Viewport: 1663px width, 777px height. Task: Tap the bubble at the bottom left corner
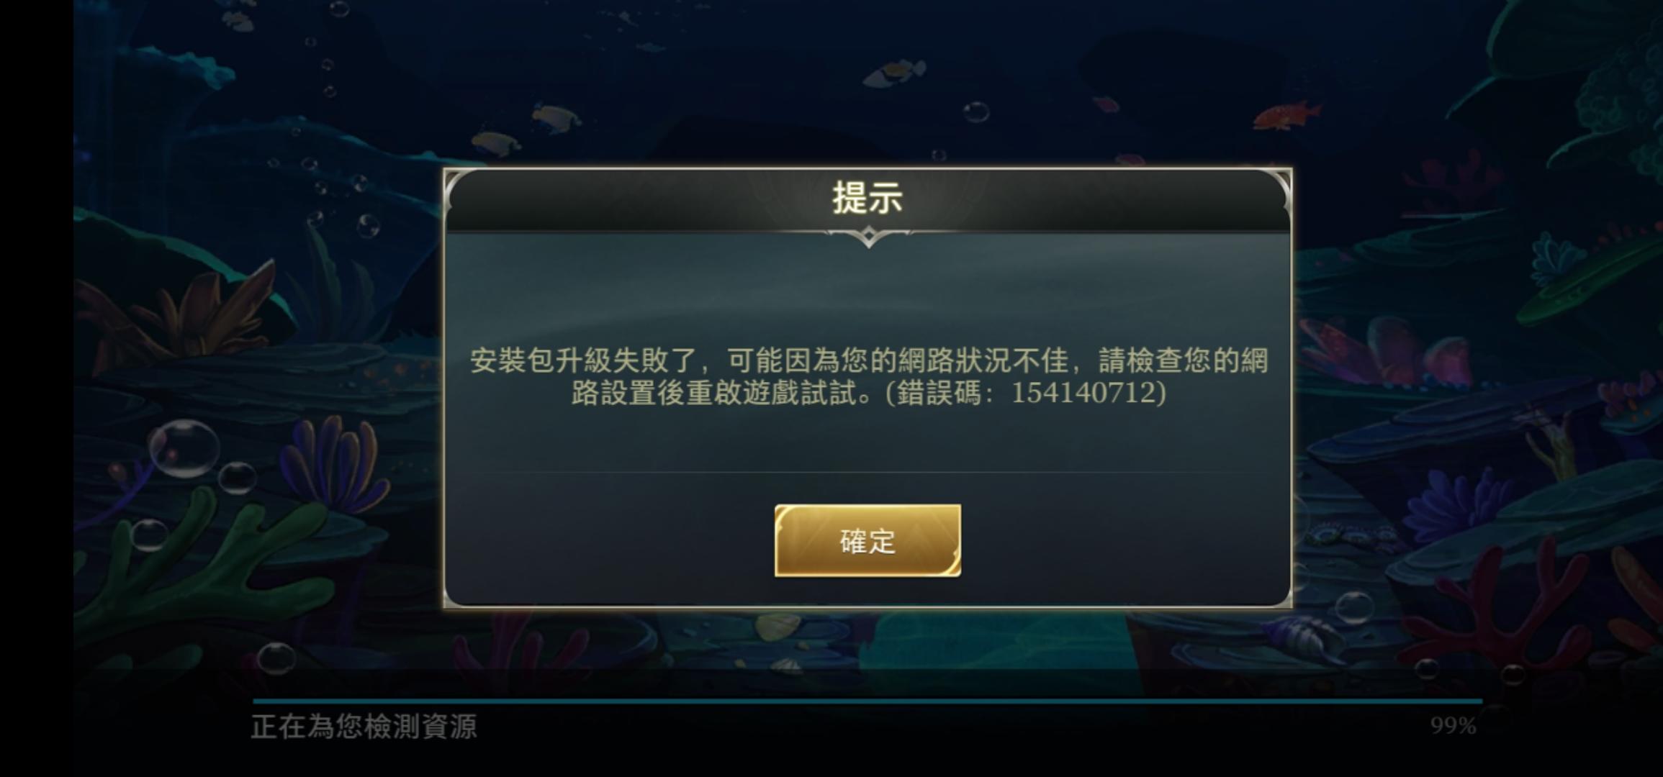pyautogui.click(x=276, y=658)
